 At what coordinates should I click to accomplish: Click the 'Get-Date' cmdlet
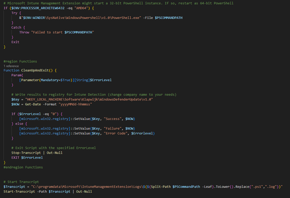(x=33, y=104)
